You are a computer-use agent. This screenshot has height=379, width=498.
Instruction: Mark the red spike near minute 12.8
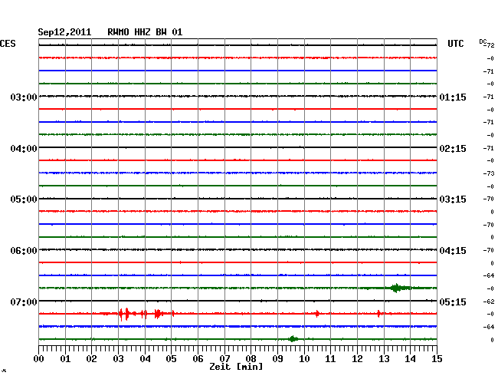click(378, 314)
